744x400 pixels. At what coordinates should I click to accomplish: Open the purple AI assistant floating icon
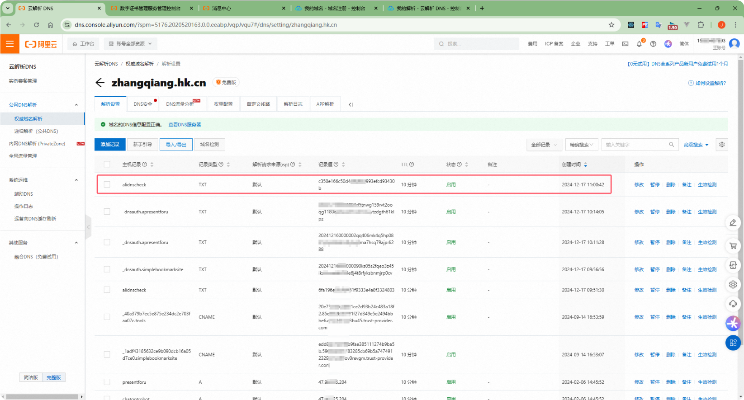733,323
